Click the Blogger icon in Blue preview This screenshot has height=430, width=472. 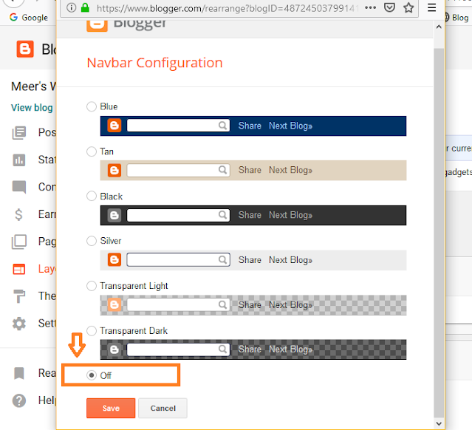tap(114, 126)
